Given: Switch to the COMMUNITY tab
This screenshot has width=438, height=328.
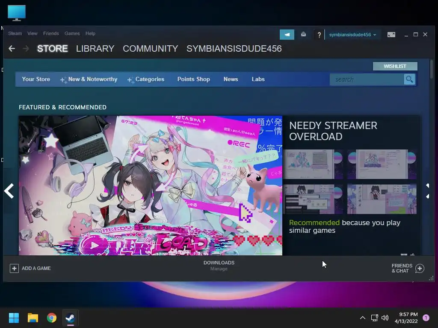Looking at the screenshot, I should tap(150, 49).
